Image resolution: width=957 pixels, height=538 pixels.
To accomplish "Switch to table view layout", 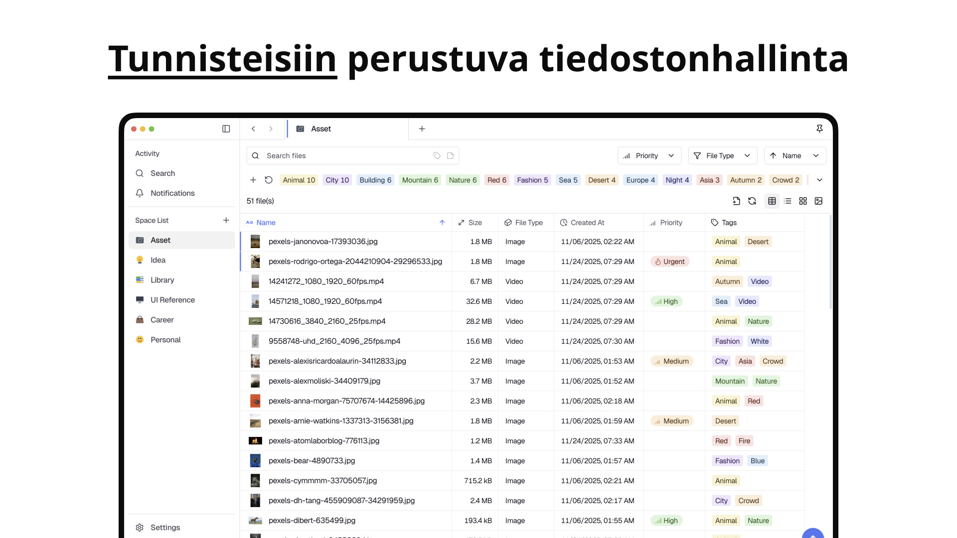I will [x=772, y=201].
